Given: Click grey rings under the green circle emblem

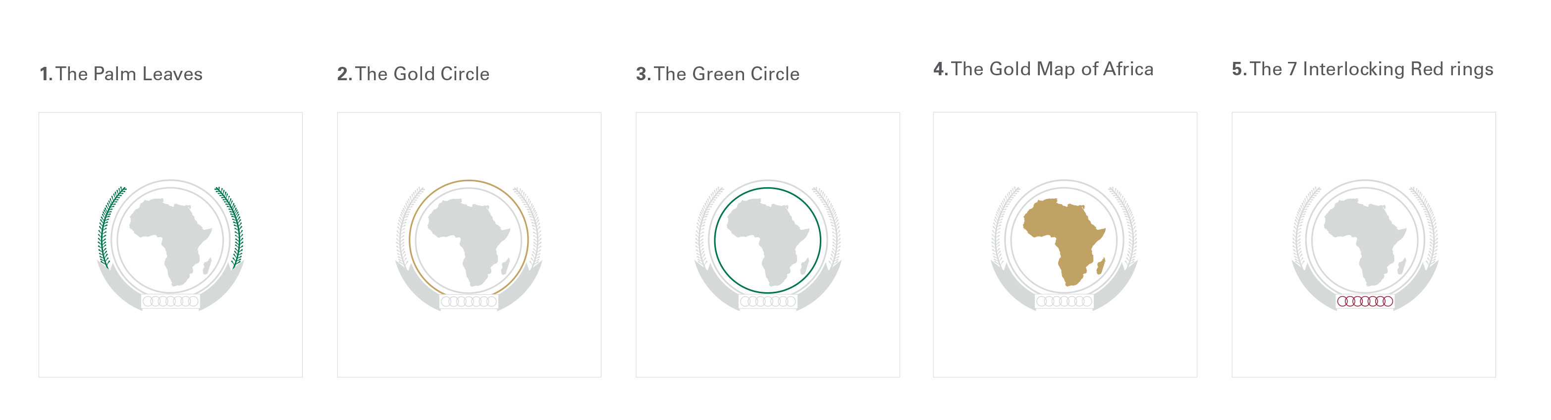Looking at the screenshot, I should coord(768,302).
